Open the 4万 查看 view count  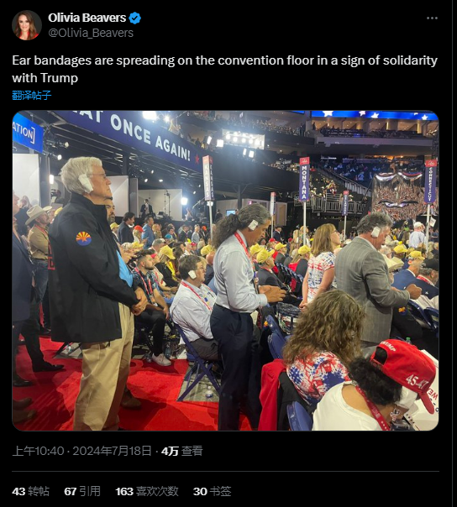point(182,451)
